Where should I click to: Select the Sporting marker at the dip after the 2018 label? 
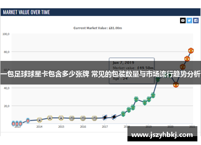click(145, 103)
